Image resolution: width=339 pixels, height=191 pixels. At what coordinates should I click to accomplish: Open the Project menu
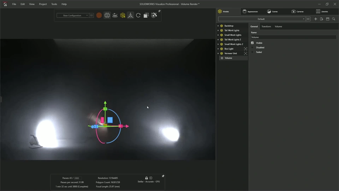pos(43,4)
